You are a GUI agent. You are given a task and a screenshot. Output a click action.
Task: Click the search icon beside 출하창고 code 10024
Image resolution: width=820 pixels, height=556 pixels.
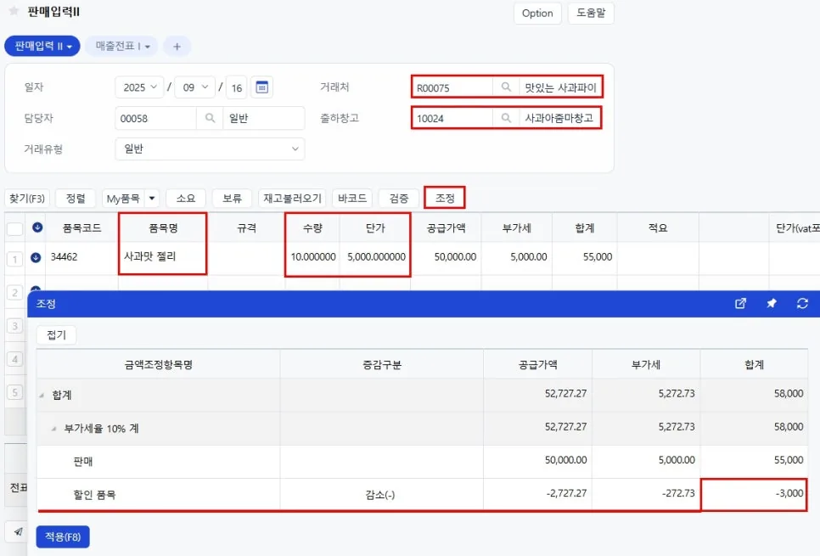click(x=506, y=118)
